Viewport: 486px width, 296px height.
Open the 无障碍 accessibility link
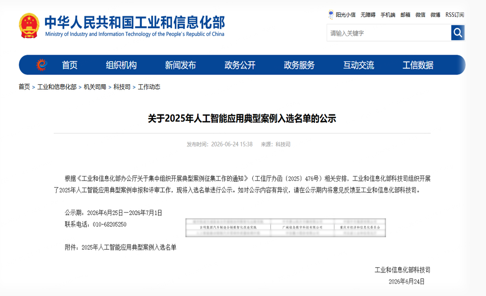coord(368,15)
